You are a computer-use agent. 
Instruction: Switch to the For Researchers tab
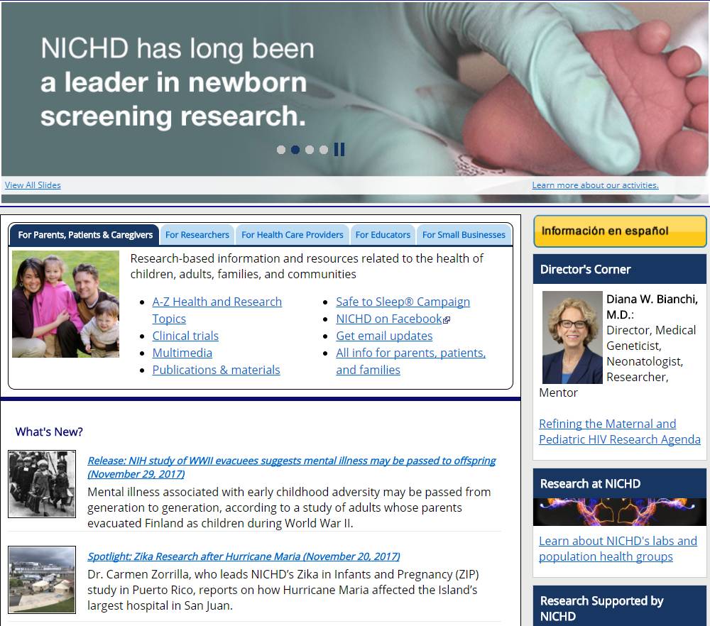(x=197, y=235)
